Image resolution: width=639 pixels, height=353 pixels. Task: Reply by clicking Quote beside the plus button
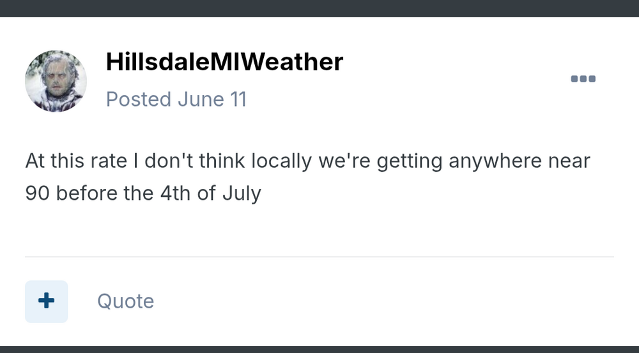point(125,301)
